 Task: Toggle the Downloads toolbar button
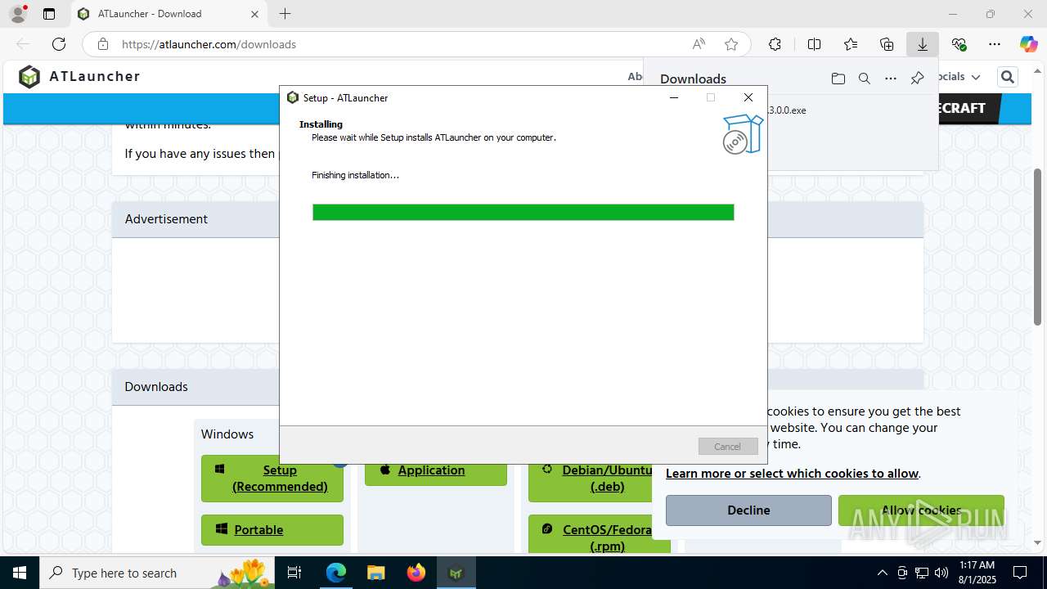point(923,44)
